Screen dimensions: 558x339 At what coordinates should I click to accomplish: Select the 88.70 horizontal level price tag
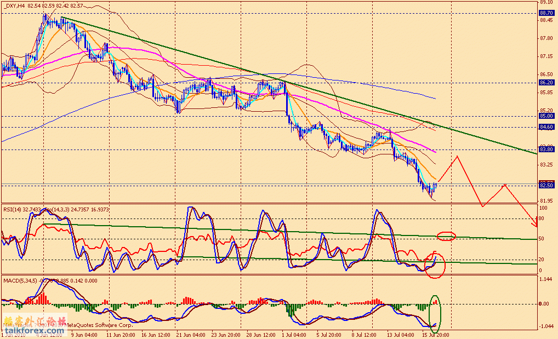click(545, 13)
